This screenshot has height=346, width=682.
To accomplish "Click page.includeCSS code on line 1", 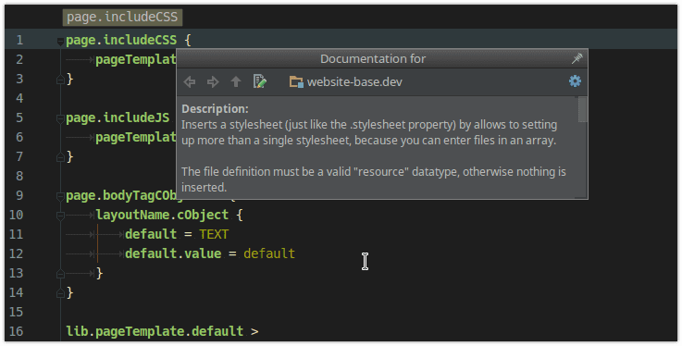I will coord(121,40).
